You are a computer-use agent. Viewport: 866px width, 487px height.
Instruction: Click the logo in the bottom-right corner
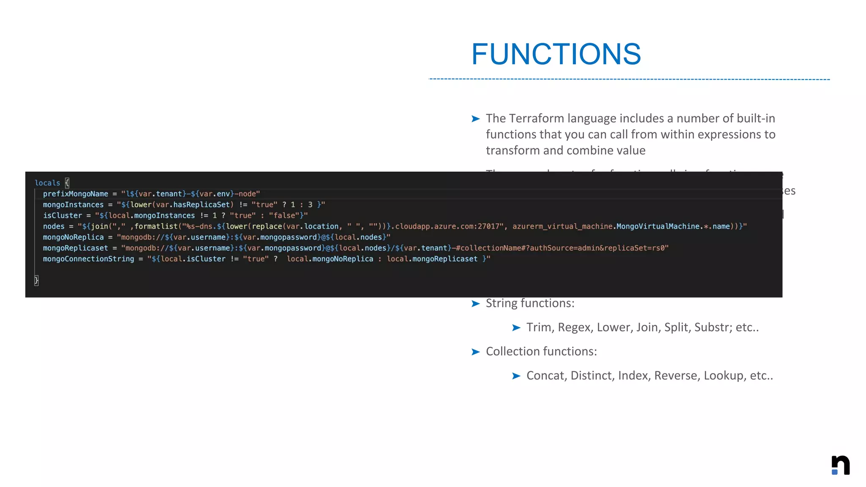coord(840,465)
